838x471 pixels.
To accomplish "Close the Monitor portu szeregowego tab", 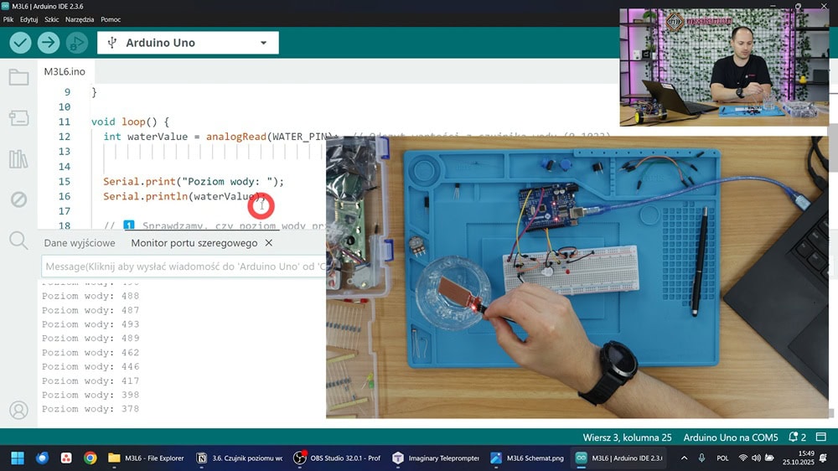I will coord(269,243).
